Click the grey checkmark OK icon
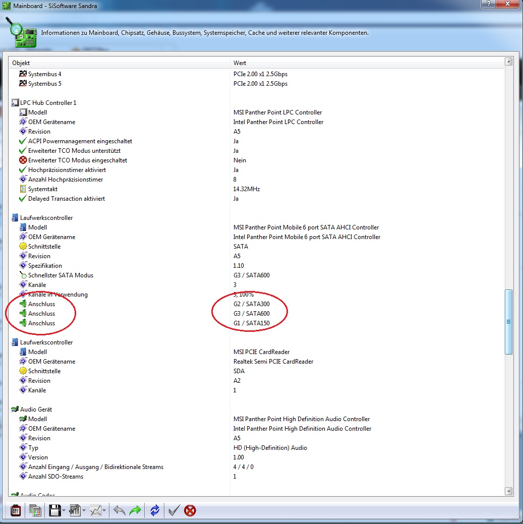This screenshot has width=523, height=524. point(174,510)
